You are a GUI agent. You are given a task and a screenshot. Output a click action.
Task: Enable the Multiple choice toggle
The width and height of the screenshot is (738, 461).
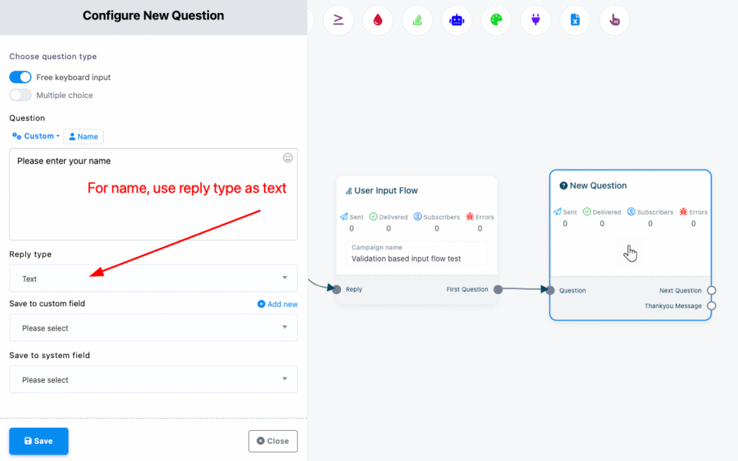pyautogui.click(x=20, y=95)
